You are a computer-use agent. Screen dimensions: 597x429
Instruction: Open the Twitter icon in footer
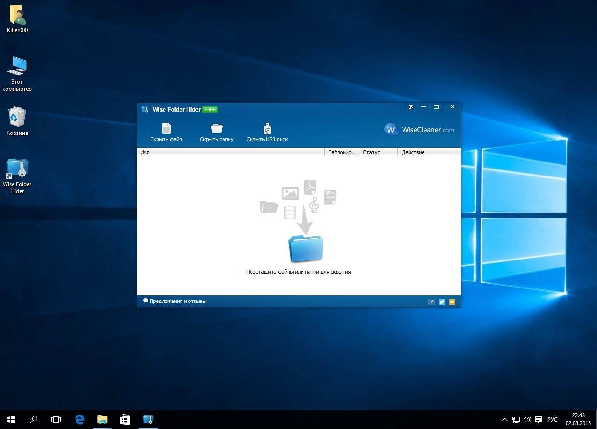442,302
